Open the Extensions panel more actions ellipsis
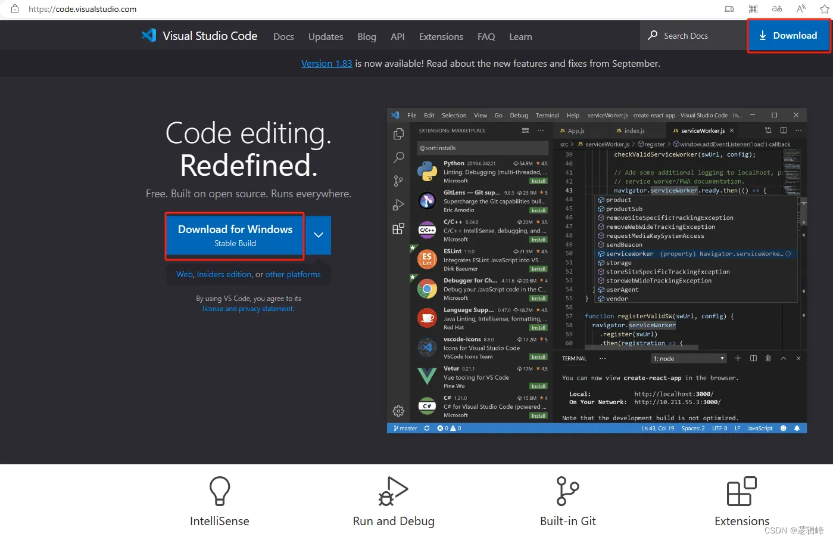833x540 pixels. click(x=541, y=130)
